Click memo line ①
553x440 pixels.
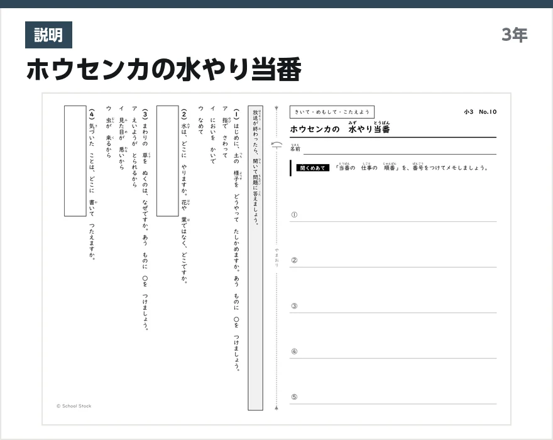[393, 215]
